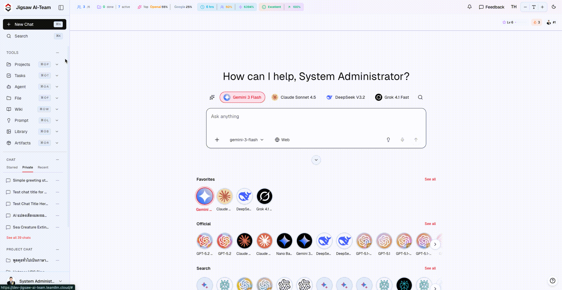562x290 pixels.
Task: Select Grok 4.1 icon in Favorites
Action: click(x=265, y=196)
